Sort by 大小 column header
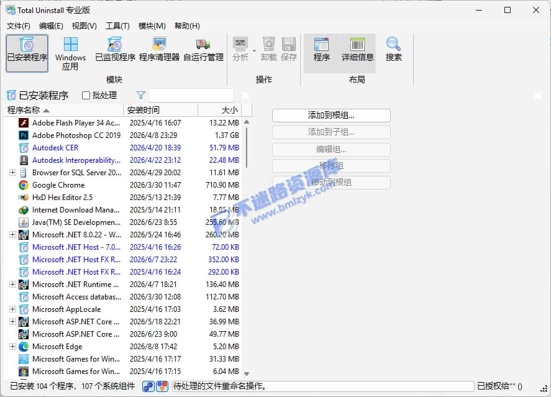Viewport: 551px width, 397px height. point(220,110)
